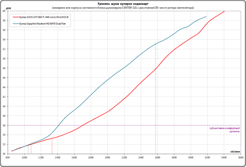Click the "54" vertical axis label
Screen dimensions: 246x167
pyautogui.click(x=4, y=39)
